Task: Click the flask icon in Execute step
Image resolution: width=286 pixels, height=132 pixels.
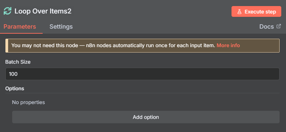Action: coord(239,12)
